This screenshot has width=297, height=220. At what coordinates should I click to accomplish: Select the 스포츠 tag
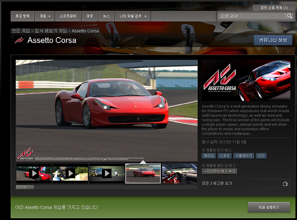pyautogui.click(x=224, y=156)
